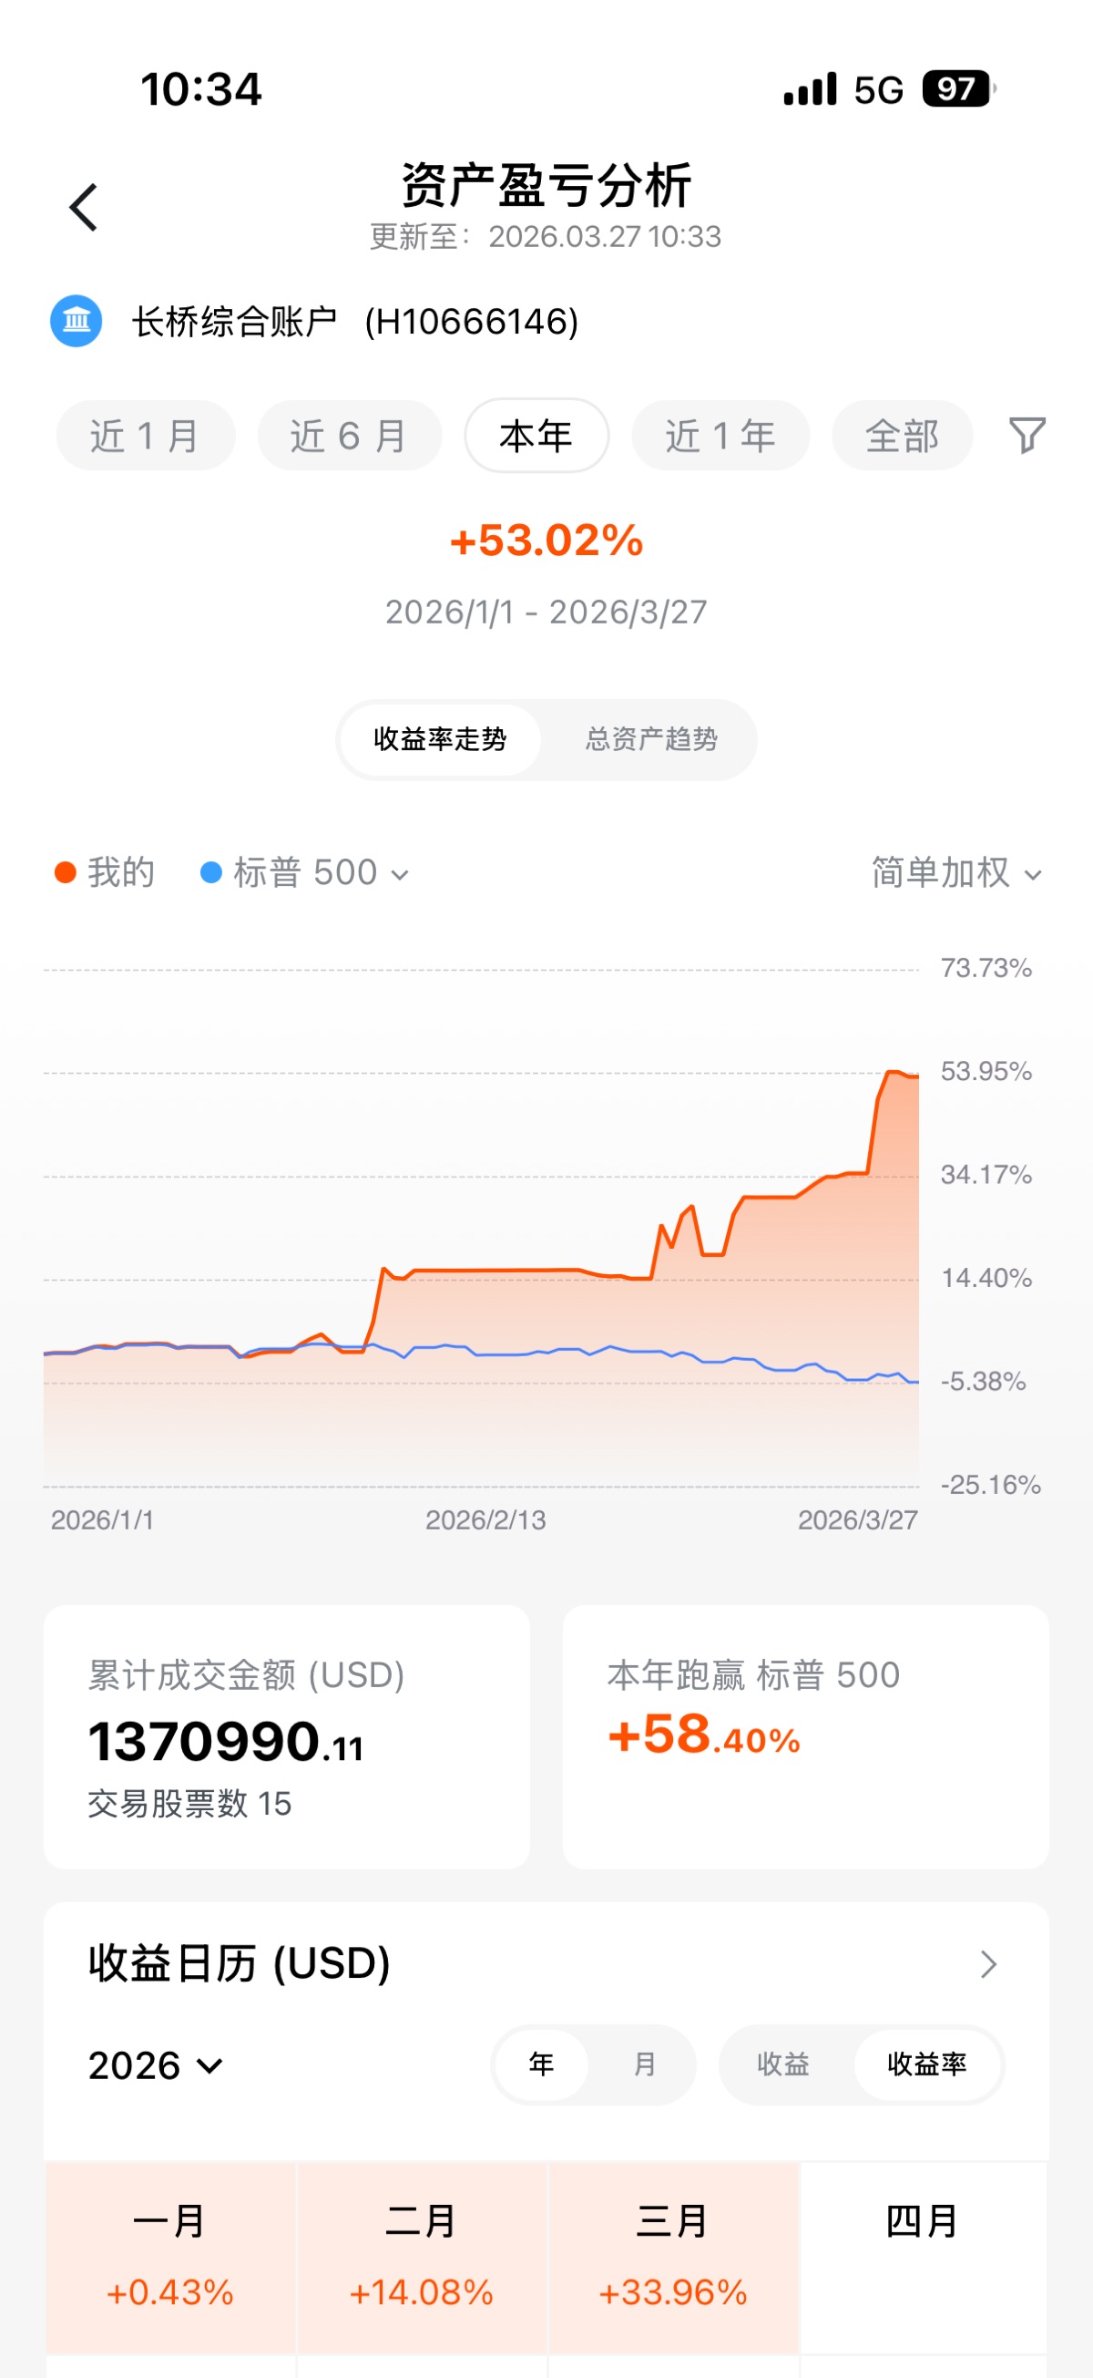Image resolution: width=1093 pixels, height=2378 pixels.
Task: Select the 全部 range tab
Action: click(x=901, y=435)
